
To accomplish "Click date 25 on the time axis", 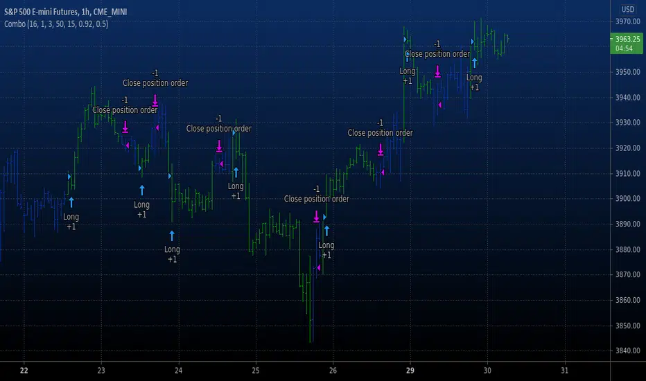I will pyautogui.click(x=256, y=371).
